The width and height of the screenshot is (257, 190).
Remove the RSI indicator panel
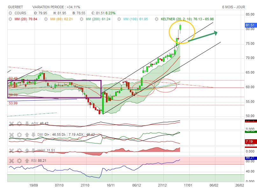point(11,161)
